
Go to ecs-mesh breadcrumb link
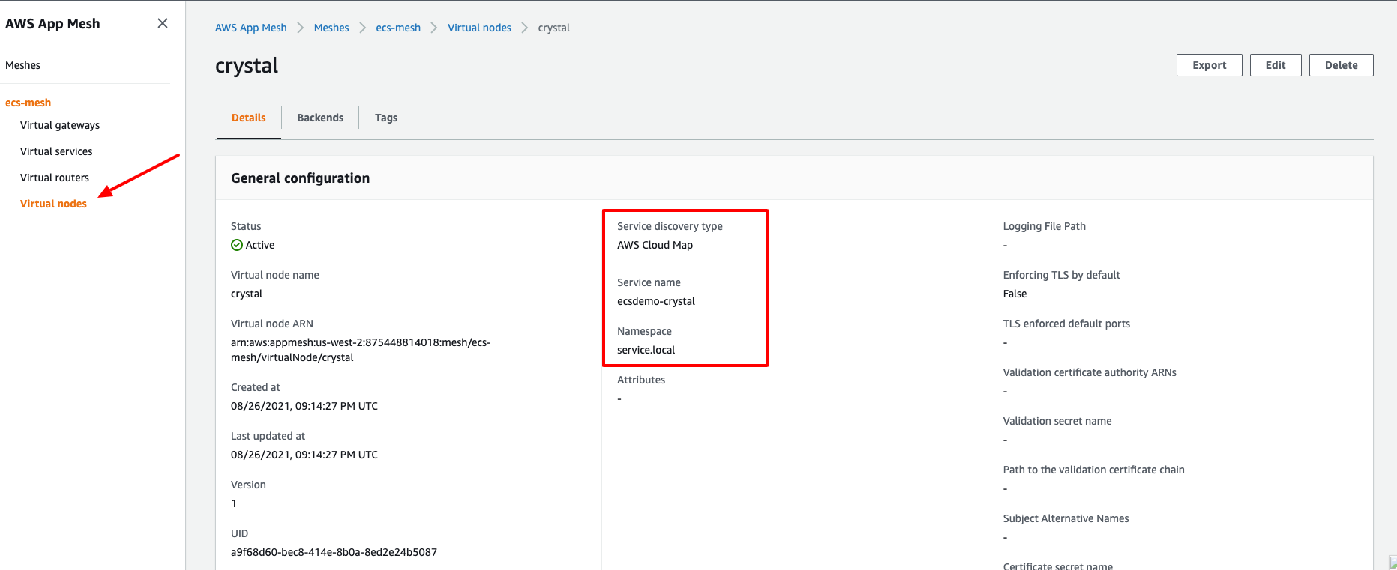[x=398, y=28]
